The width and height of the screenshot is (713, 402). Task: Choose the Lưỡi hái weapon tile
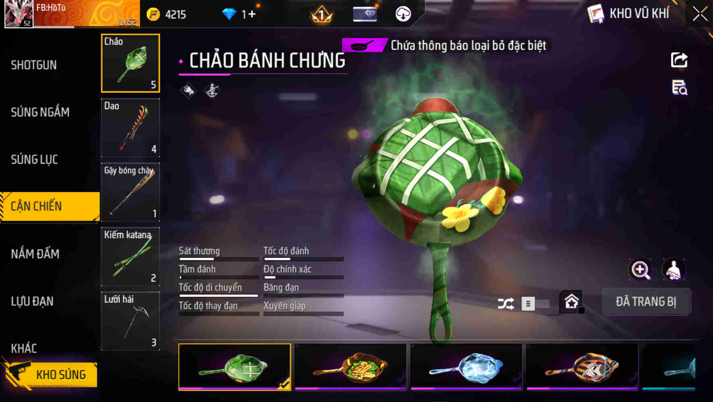[130, 321]
